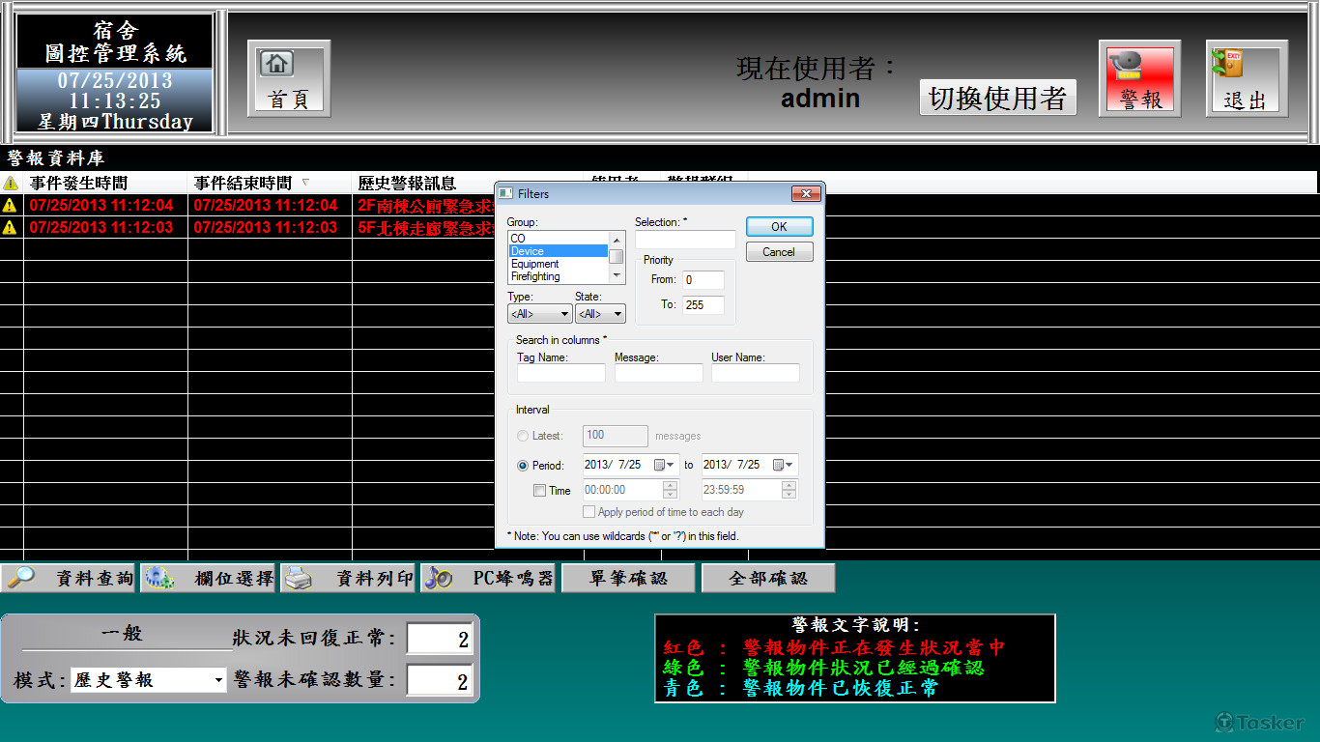Click warning icon on the 11:12:04 alarm row
This screenshot has height=742, width=1320.
tap(11, 205)
